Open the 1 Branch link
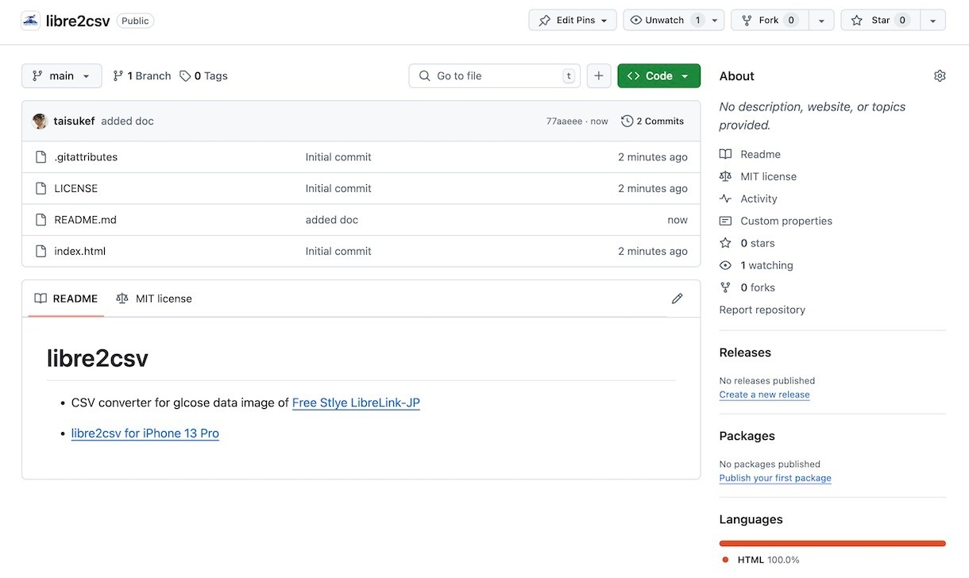Screen dimensions: 969x578 tap(142, 76)
